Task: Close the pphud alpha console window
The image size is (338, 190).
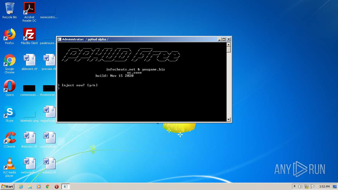Action: coord(229,39)
